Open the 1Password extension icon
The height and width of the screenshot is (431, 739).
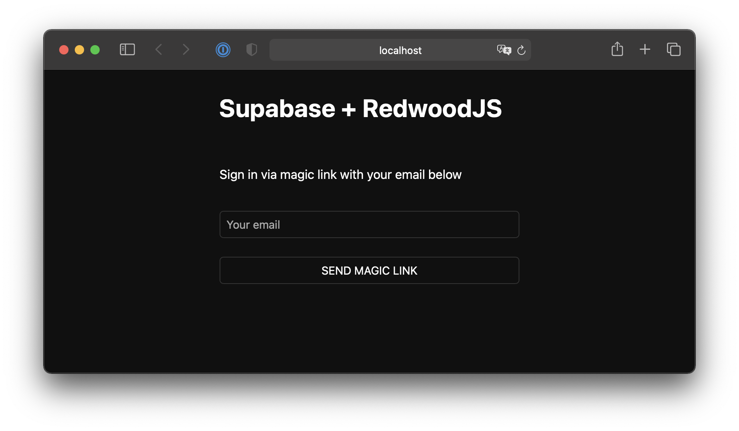point(223,50)
